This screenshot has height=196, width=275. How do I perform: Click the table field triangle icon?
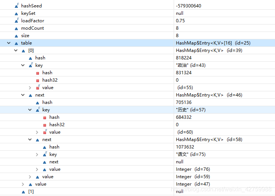(16, 43)
